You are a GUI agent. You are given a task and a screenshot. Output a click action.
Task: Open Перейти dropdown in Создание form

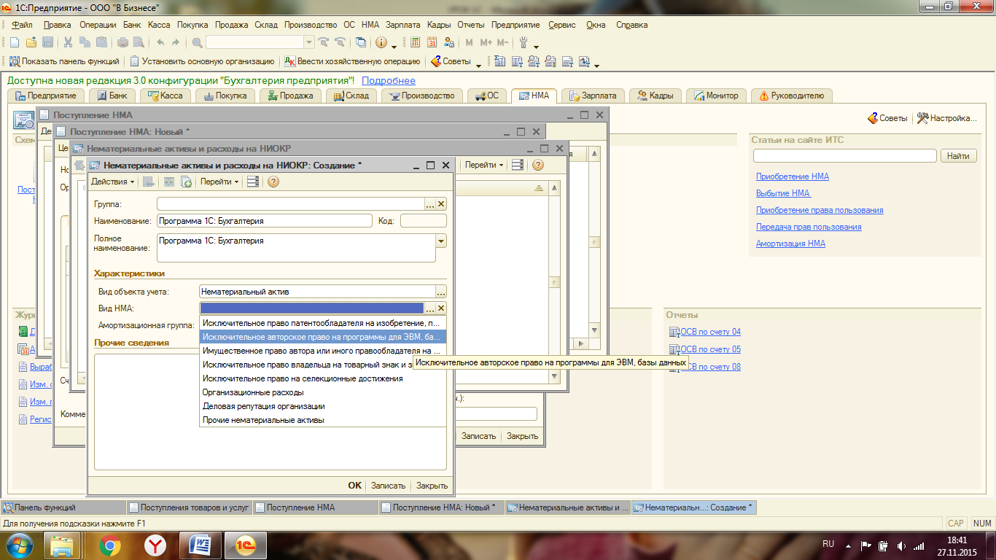pyautogui.click(x=219, y=182)
